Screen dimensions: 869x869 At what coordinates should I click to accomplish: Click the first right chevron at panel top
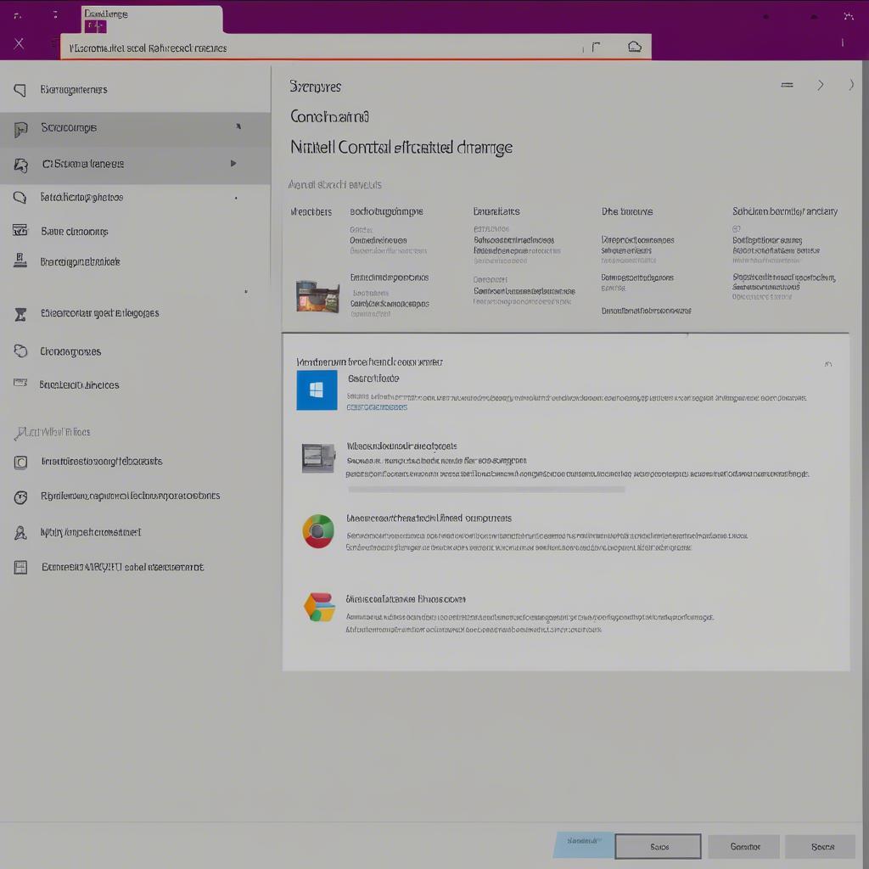point(821,85)
